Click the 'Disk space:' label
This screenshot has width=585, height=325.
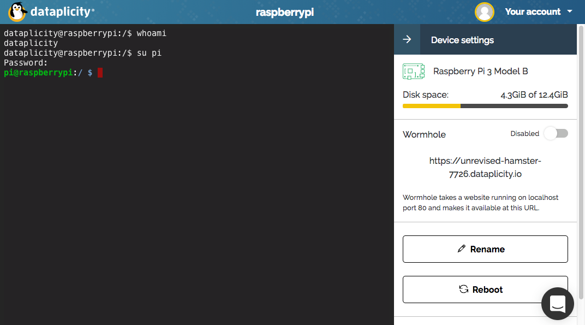click(426, 95)
